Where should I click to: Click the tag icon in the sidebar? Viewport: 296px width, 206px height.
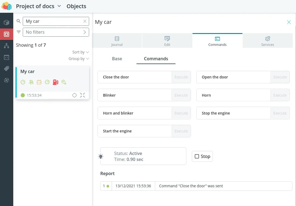pyautogui.click(x=6, y=69)
